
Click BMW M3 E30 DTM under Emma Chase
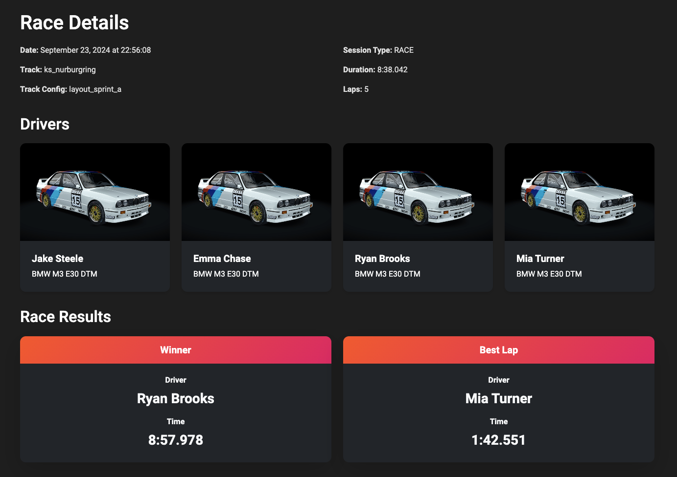click(226, 274)
